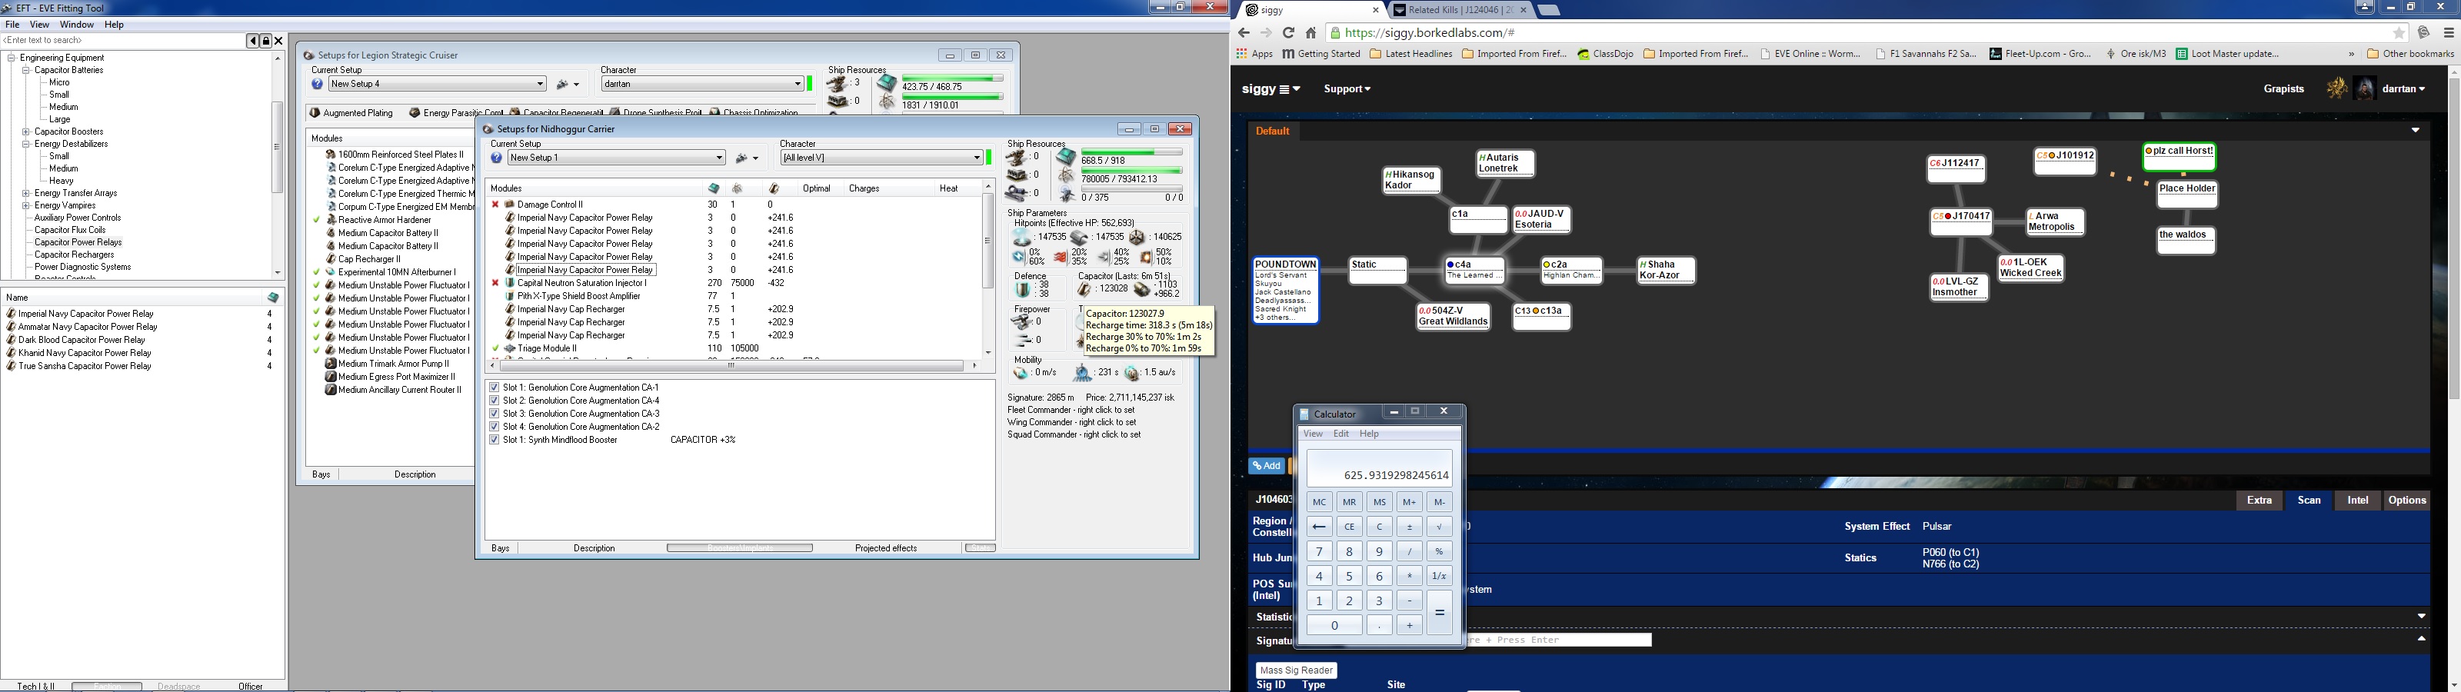This screenshot has height=692, width=2461.
Task: Click the calculator square root key
Action: tap(1439, 527)
